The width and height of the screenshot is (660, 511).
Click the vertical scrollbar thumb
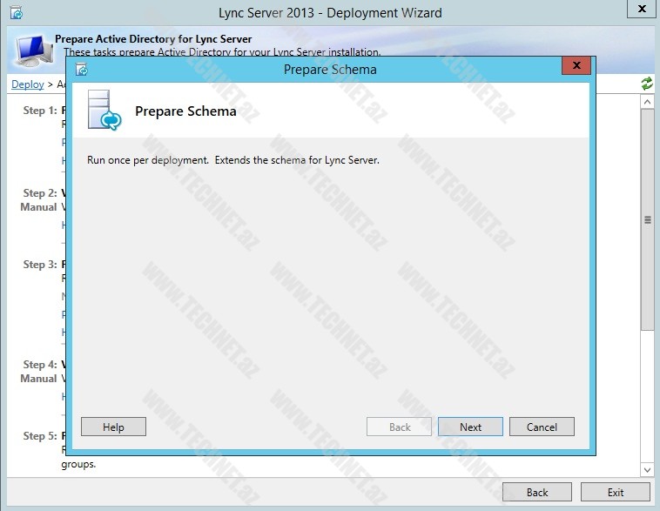pyautogui.click(x=647, y=219)
